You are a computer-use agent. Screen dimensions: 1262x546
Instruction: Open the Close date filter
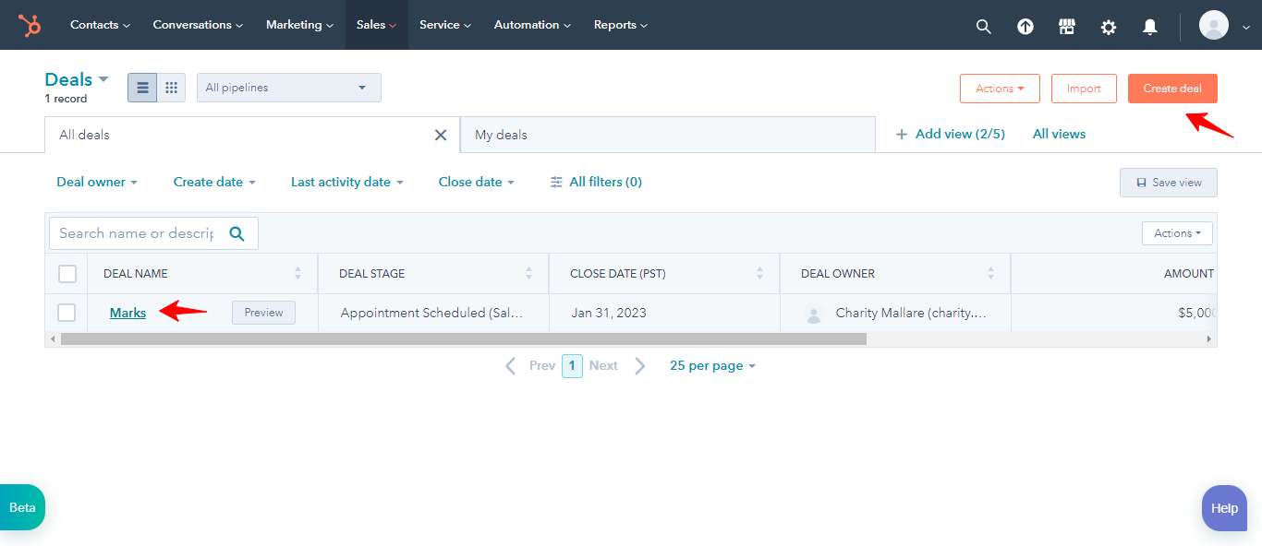[x=477, y=182]
